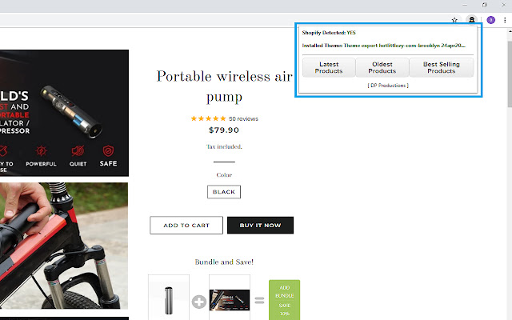Click the bundle equals icon

259,300
